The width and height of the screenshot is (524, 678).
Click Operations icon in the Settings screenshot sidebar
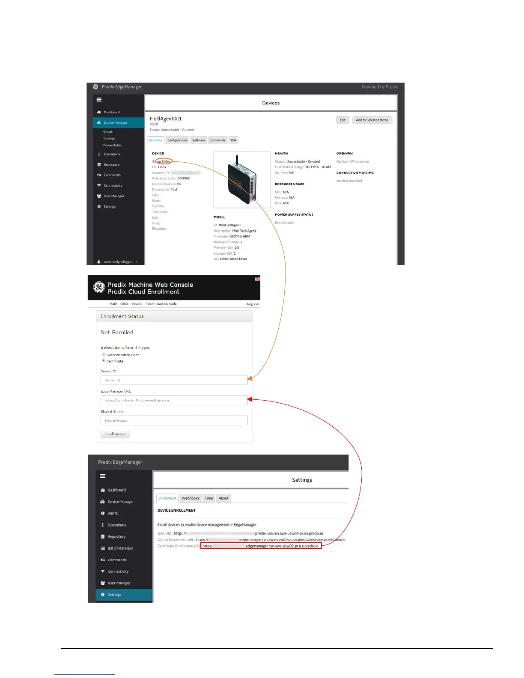[103, 525]
